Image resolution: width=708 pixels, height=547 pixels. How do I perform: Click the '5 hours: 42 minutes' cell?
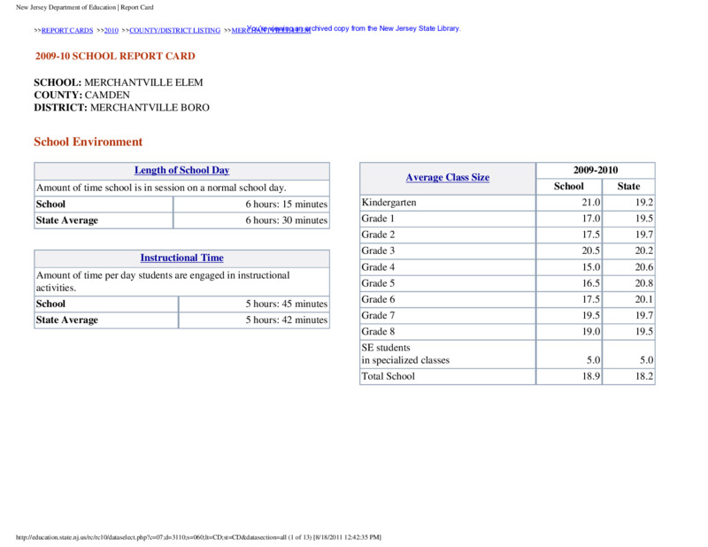coord(254,320)
